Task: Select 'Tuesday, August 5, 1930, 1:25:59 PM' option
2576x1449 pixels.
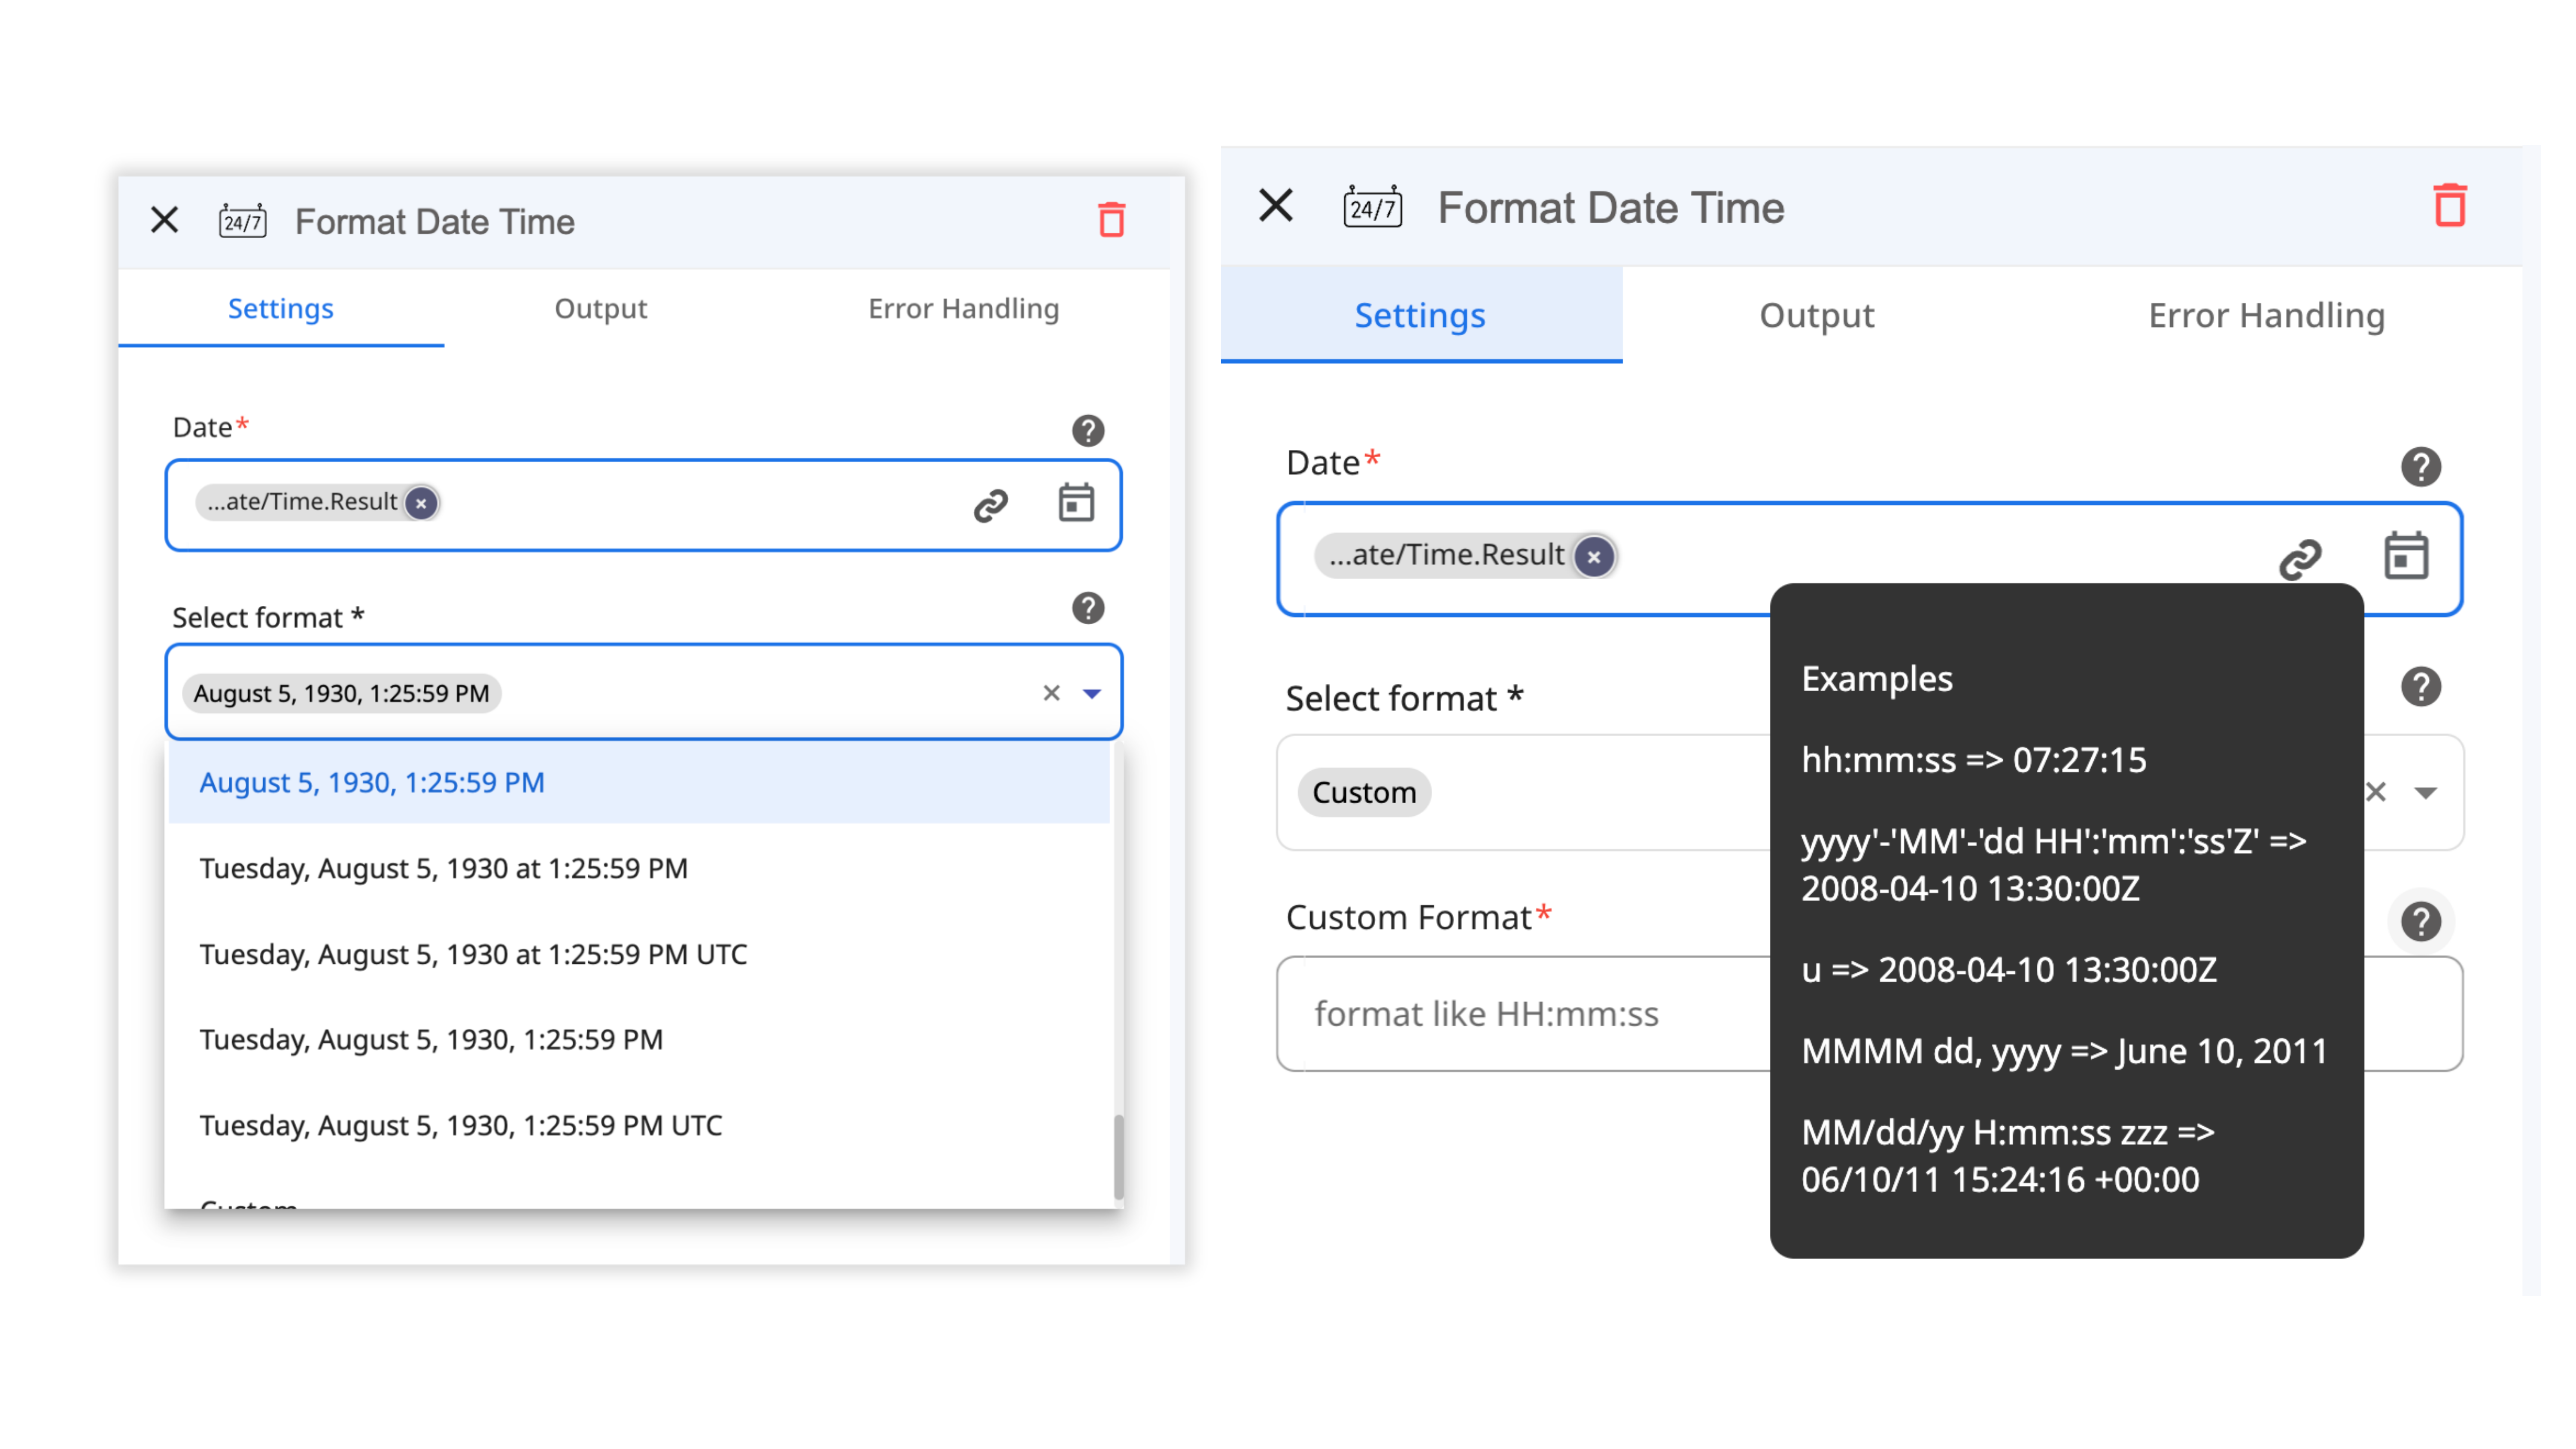Action: pos(431,1040)
